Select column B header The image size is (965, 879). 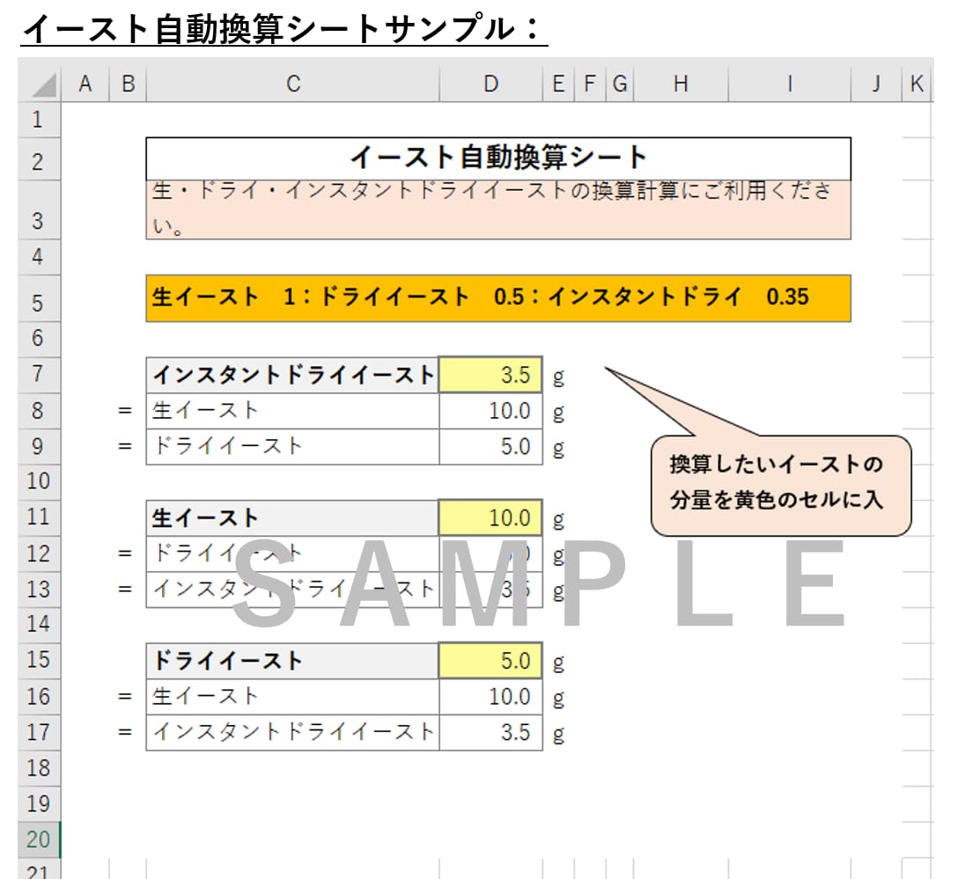tap(128, 84)
